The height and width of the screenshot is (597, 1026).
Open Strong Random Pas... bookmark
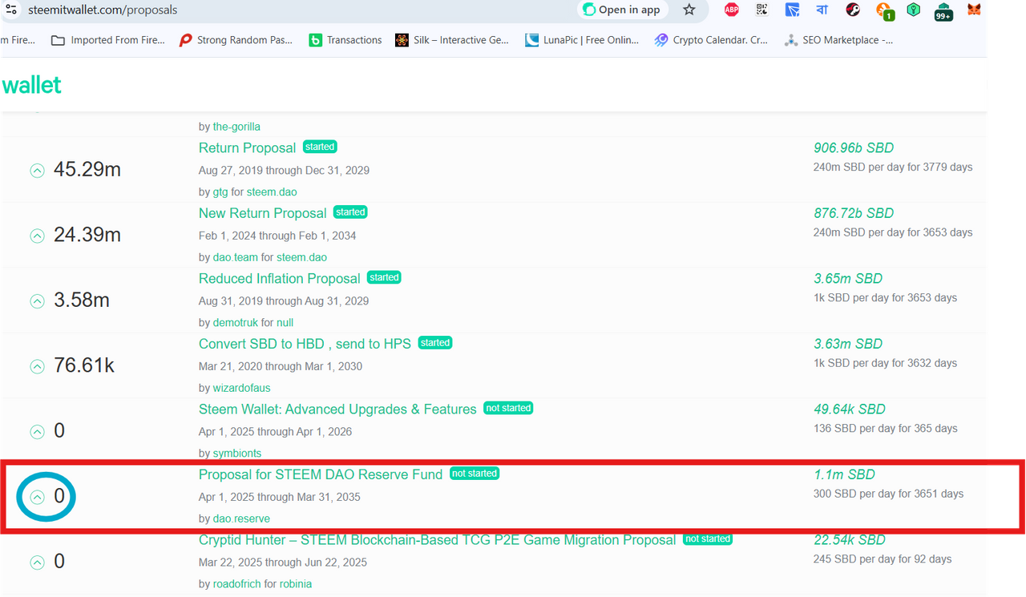(236, 40)
